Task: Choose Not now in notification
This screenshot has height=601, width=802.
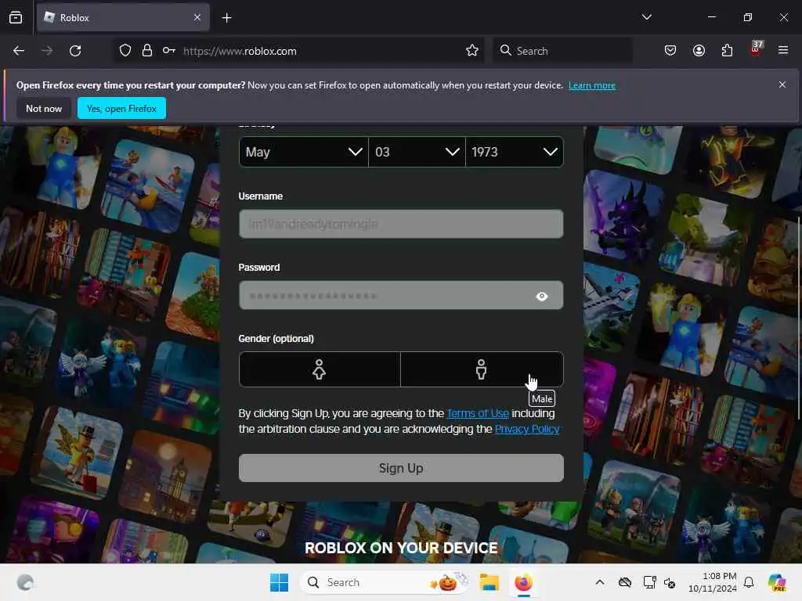Action: click(44, 108)
